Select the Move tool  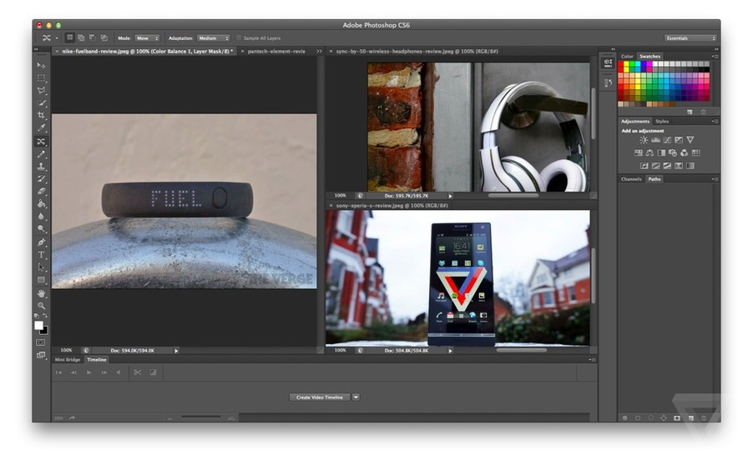pyautogui.click(x=41, y=65)
